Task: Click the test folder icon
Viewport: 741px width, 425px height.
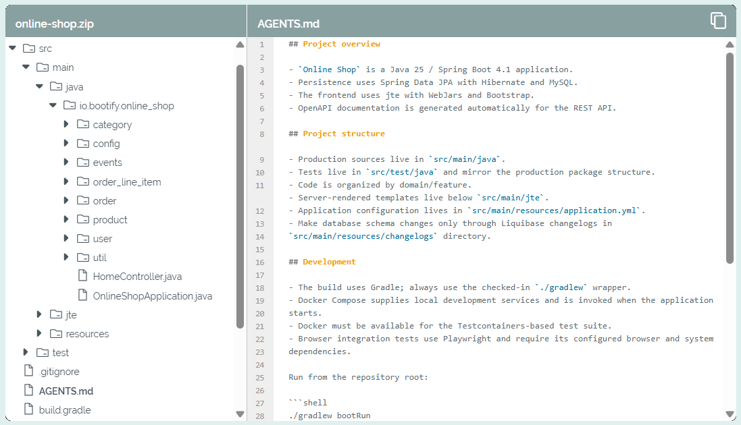Action: click(43, 352)
